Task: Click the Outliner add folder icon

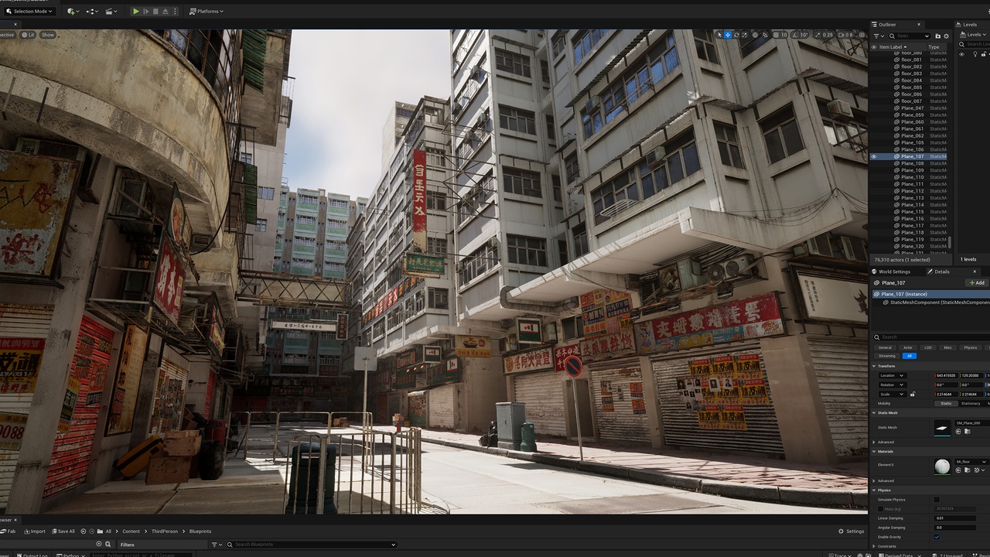Action: point(937,36)
